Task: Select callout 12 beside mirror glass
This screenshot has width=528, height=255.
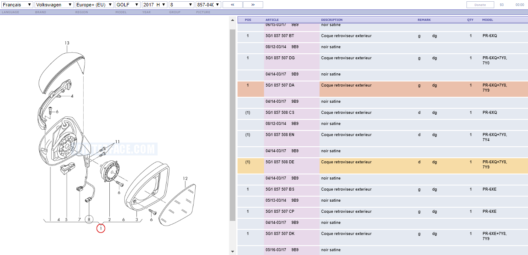Action: click(185, 179)
